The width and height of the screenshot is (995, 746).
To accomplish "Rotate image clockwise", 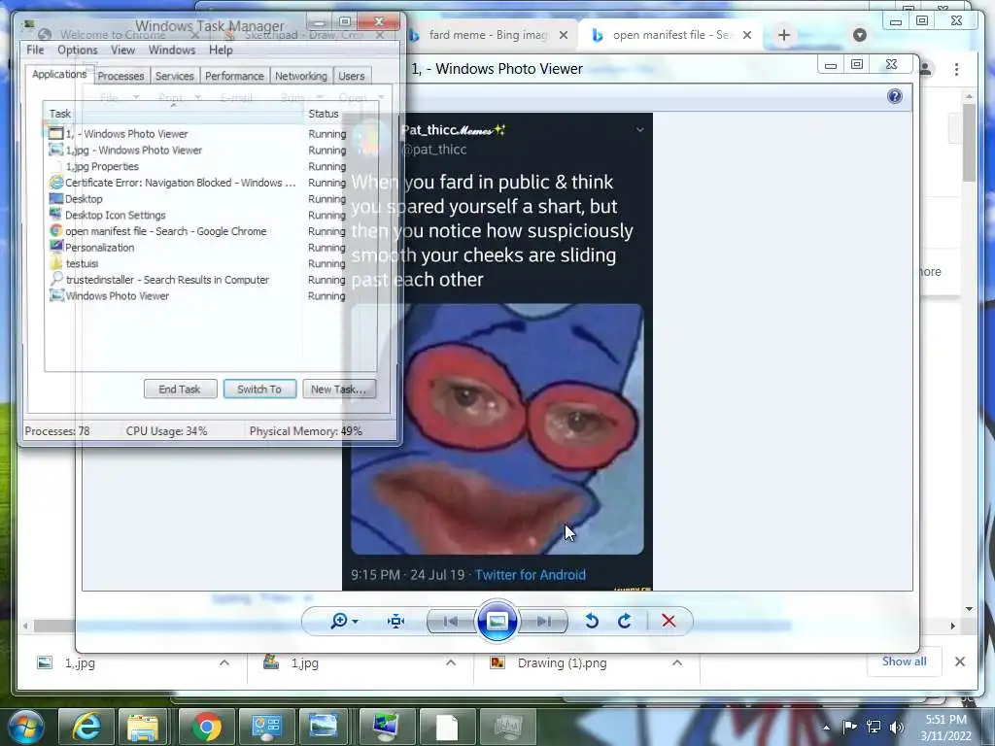I will [x=625, y=621].
